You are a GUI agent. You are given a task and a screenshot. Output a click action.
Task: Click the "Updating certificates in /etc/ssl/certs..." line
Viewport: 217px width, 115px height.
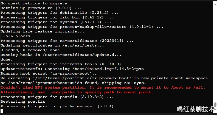click(x=52, y=45)
